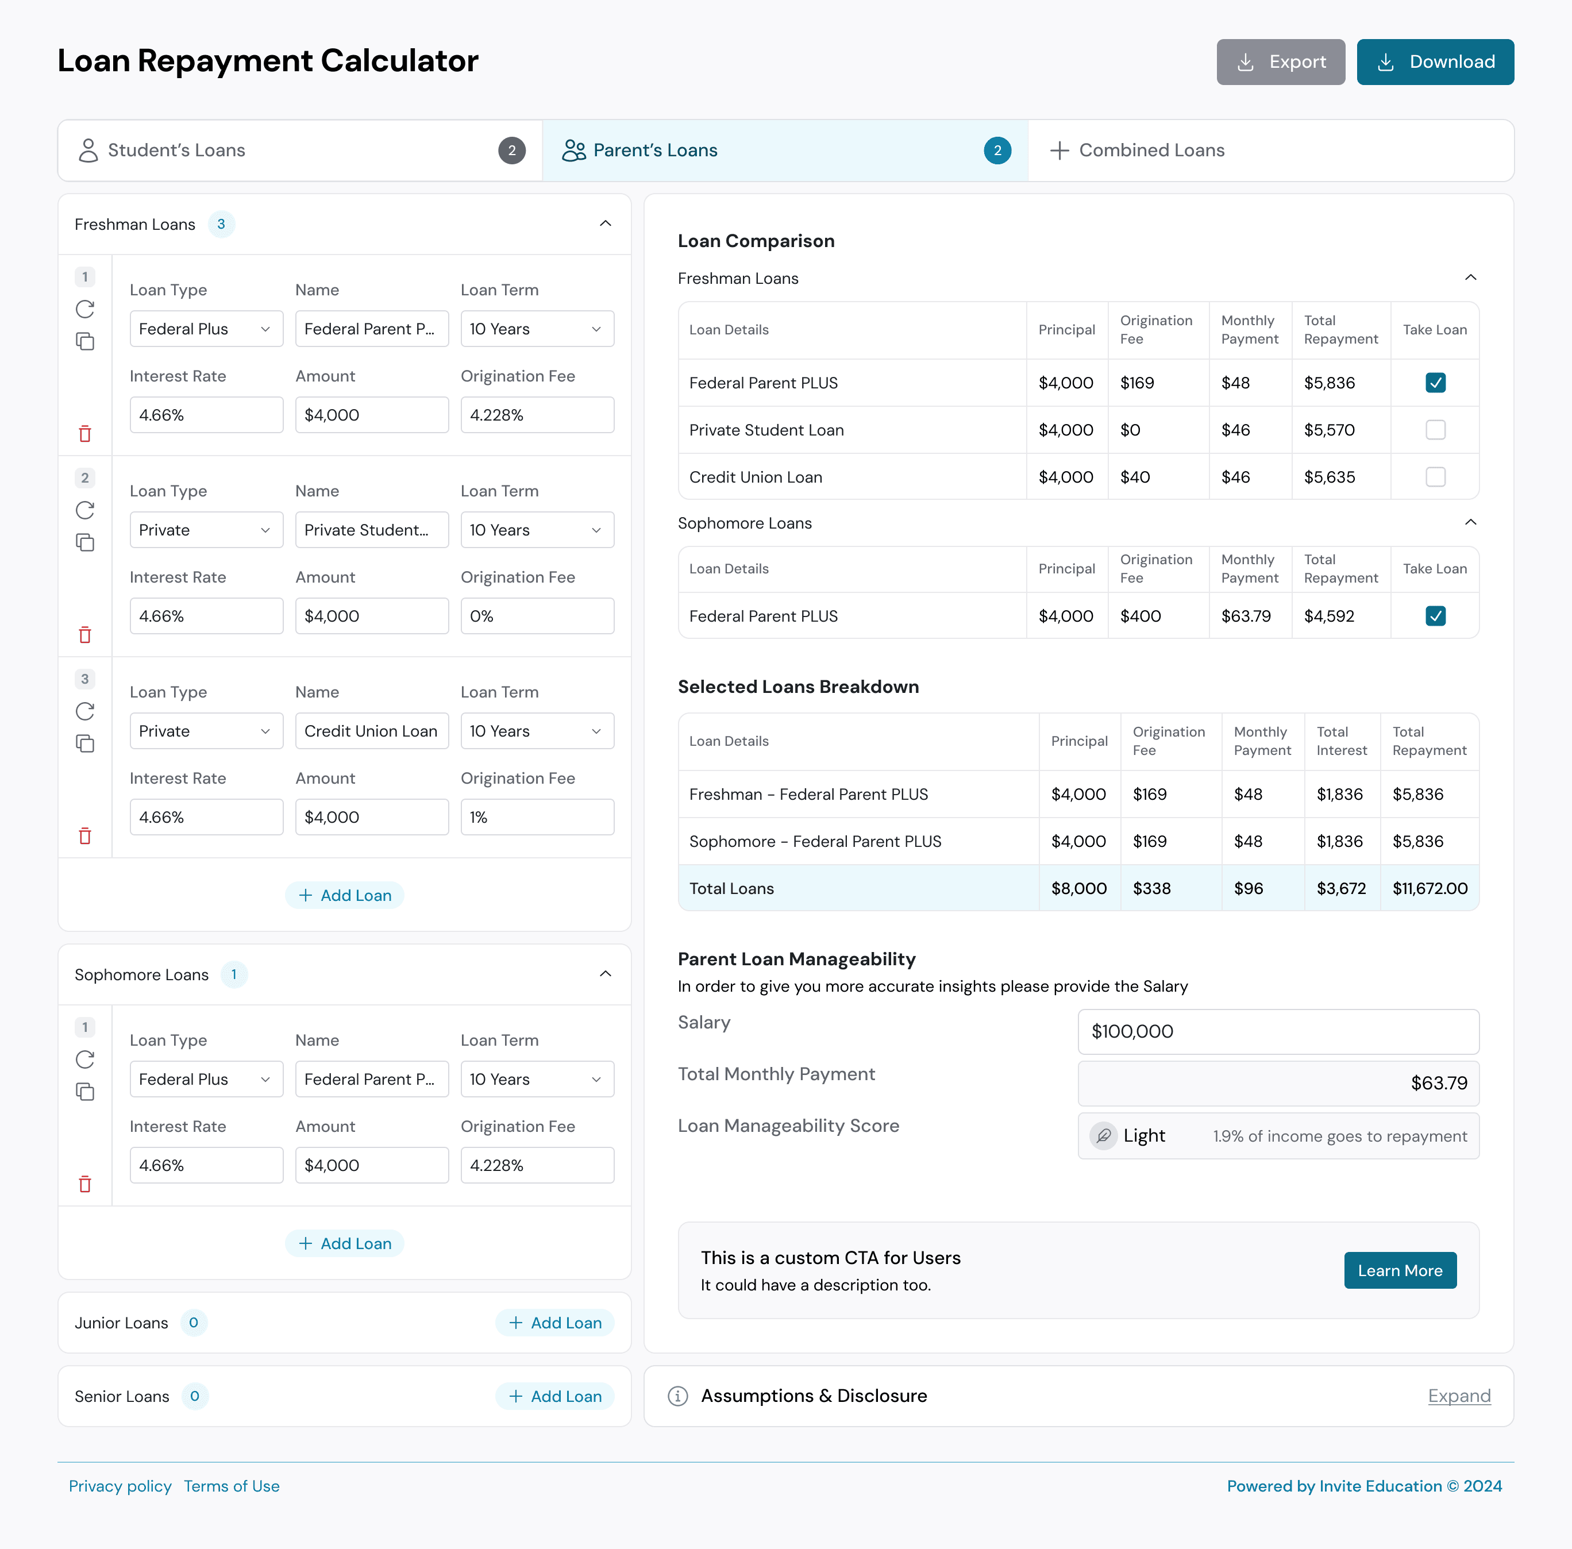Open the Privacy policy link

[121, 1486]
